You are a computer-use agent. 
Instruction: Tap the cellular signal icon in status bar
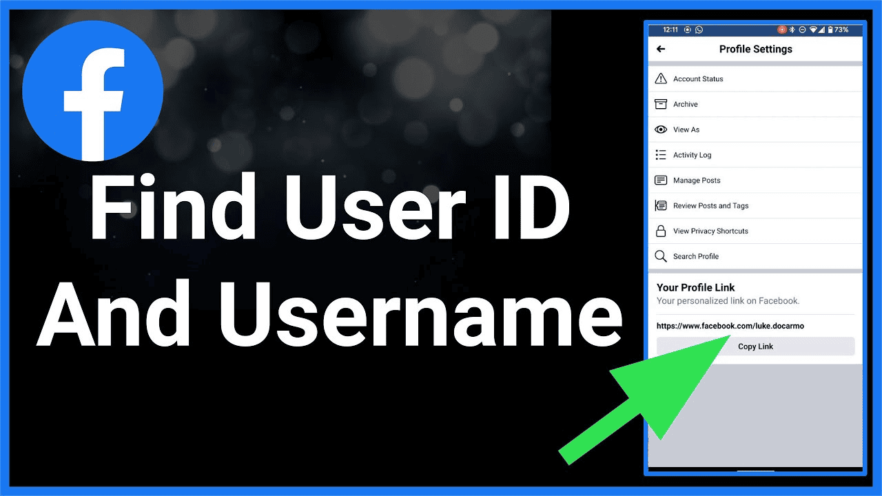click(821, 30)
